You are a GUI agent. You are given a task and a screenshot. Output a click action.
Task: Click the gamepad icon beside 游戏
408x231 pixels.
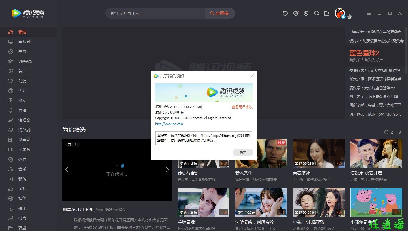(11, 189)
